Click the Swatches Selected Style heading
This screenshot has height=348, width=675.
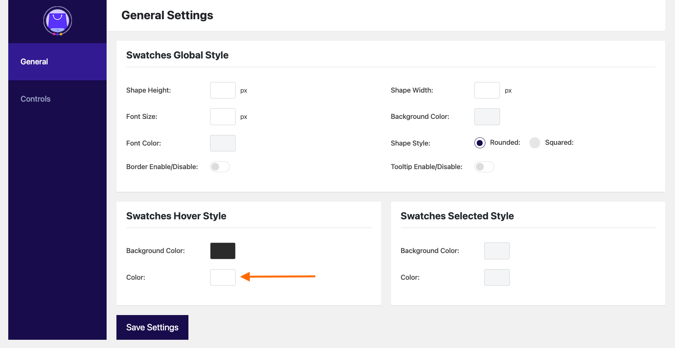click(x=457, y=216)
